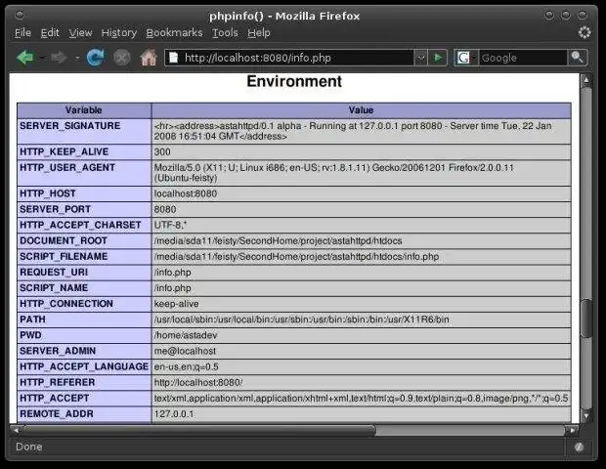This screenshot has width=606, height=469.
Task: Open the View menu
Action: point(80,33)
